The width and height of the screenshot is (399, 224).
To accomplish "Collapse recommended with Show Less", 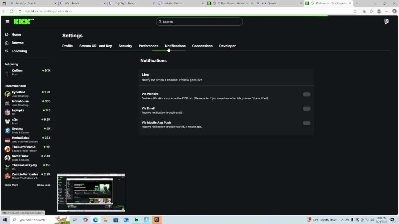I will pyautogui.click(x=44, y=185).
